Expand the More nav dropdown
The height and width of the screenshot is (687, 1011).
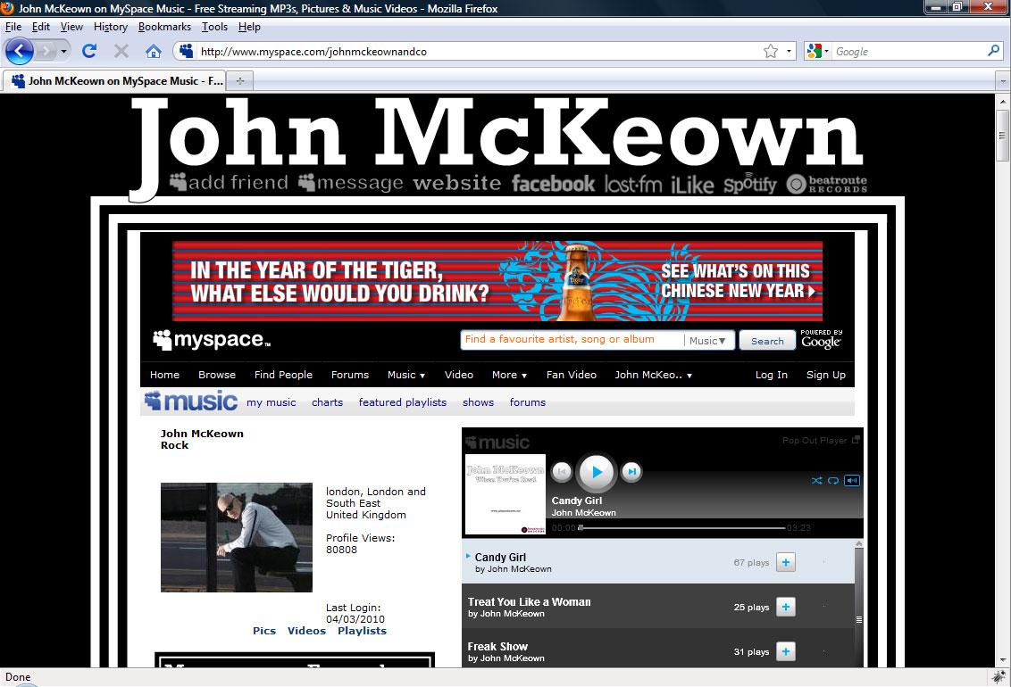[509, 375]
